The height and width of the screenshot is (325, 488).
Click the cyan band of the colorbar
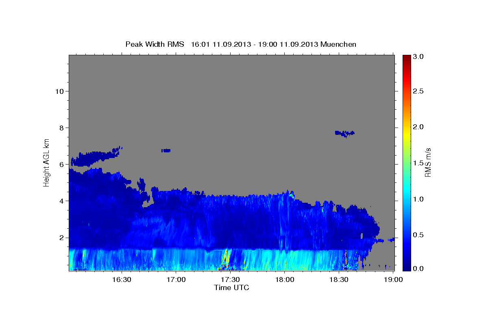(x=406, y=191)
